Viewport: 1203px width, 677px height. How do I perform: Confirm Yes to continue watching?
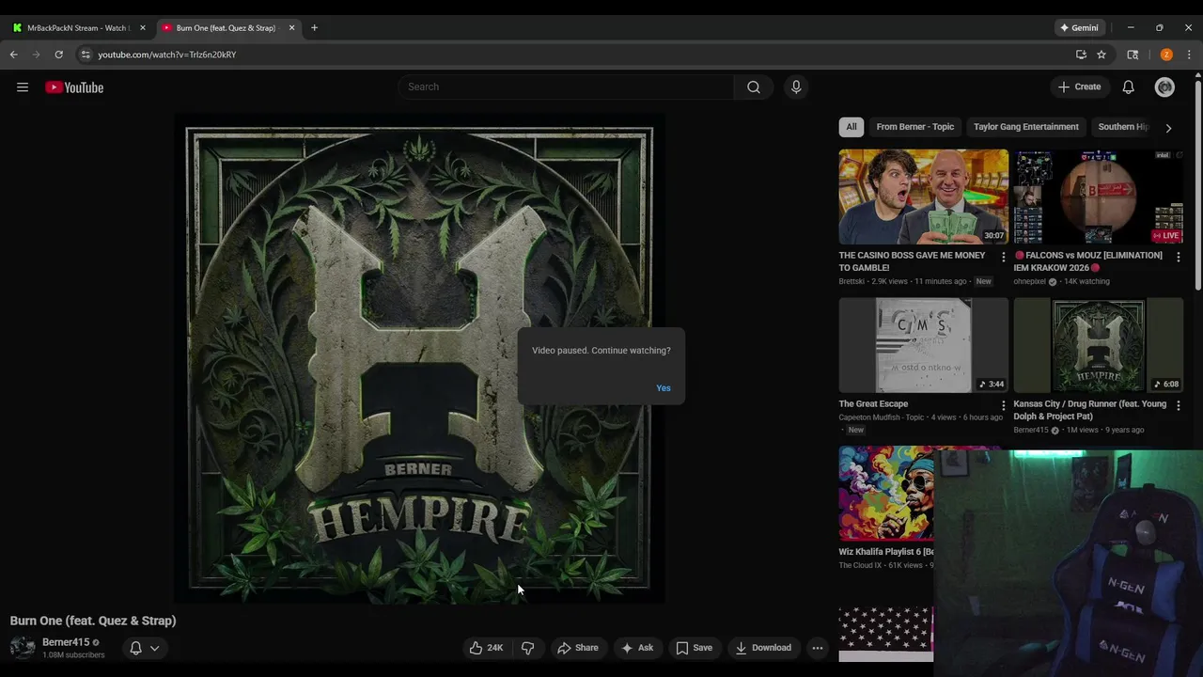(x=664, y=388)
